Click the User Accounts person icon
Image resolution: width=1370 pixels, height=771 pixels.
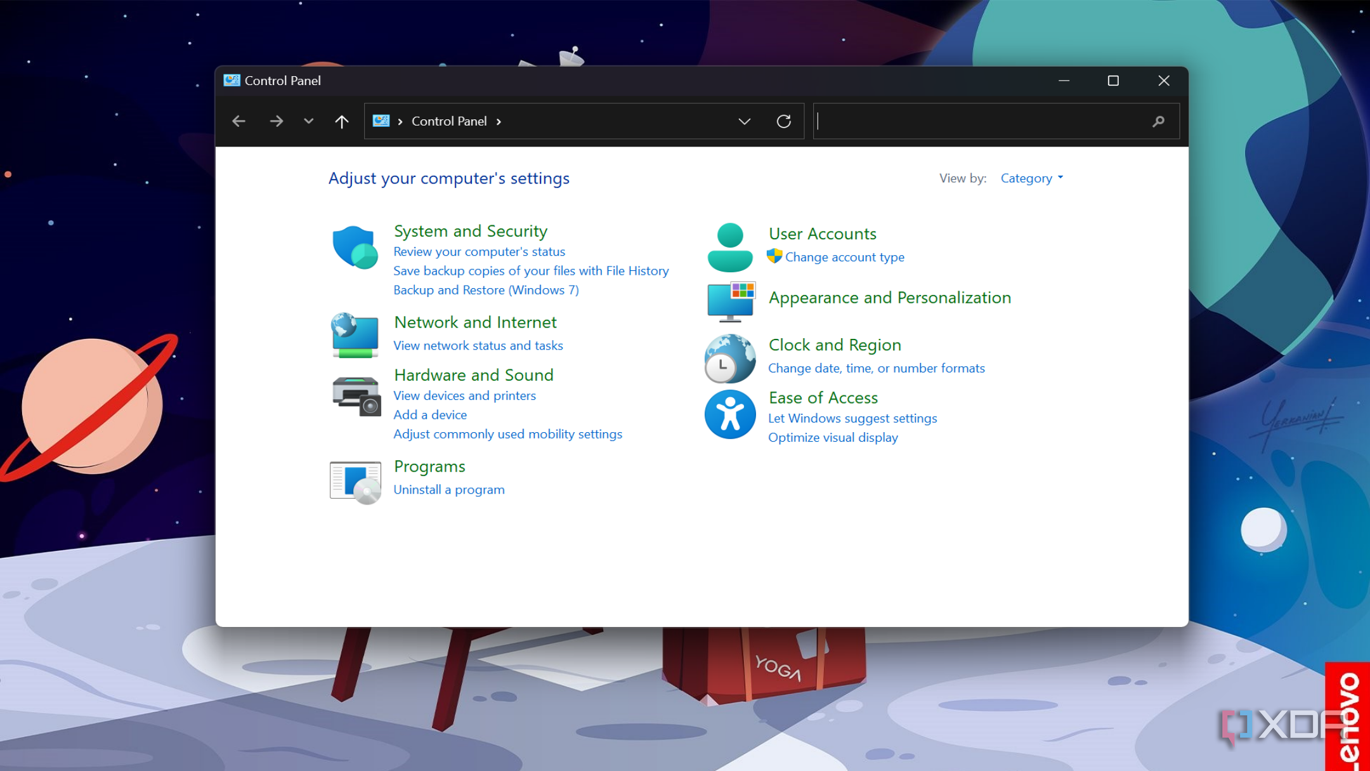(729, 247)
